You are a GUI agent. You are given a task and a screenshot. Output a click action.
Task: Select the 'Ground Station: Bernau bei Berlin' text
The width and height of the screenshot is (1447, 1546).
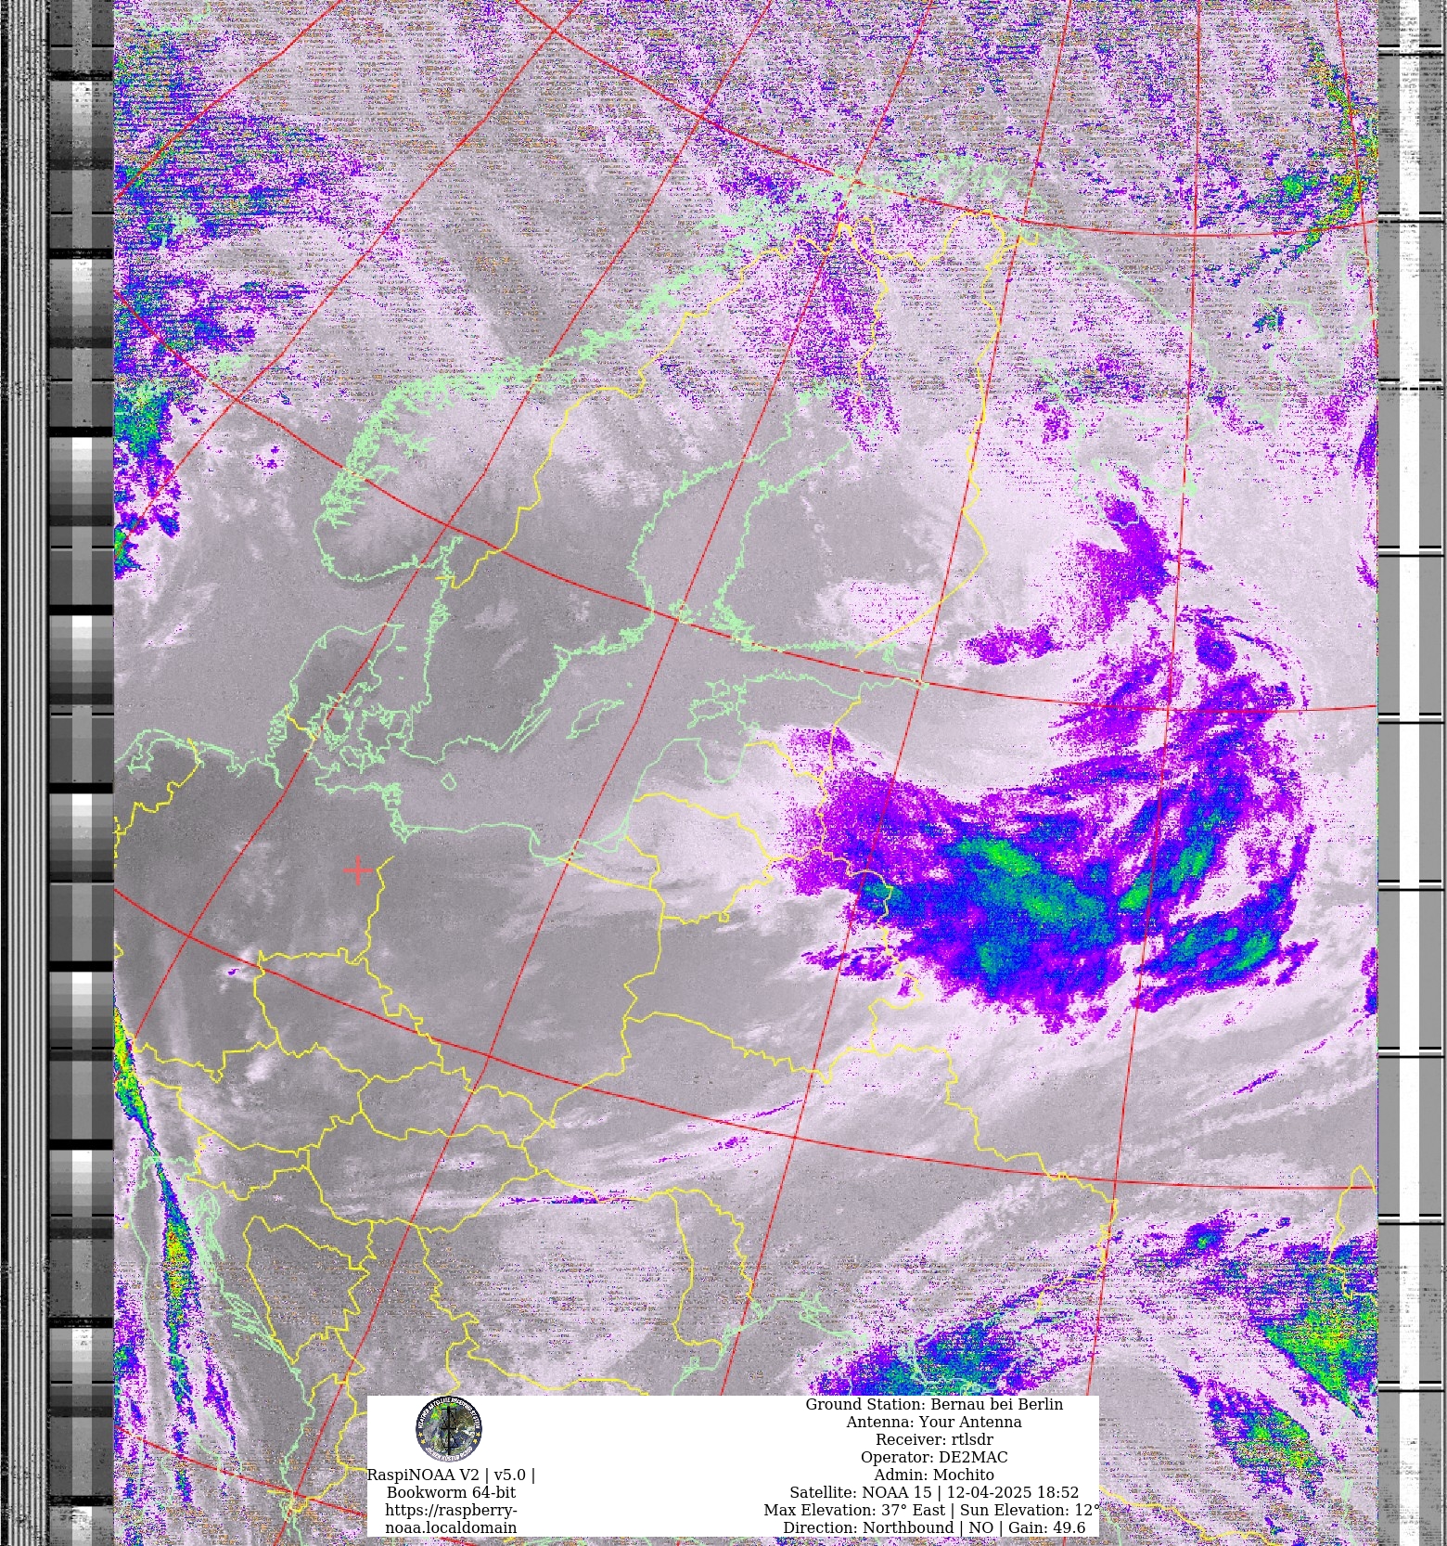(934, 1405)
